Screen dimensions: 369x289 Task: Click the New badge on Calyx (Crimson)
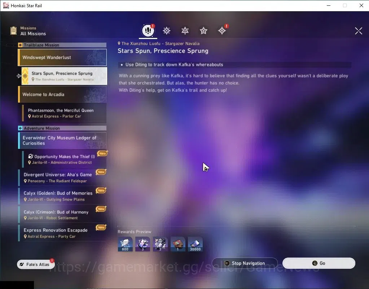[101, 209]
